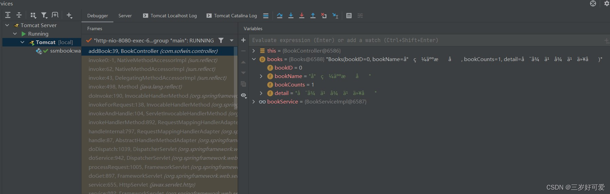Move watch down with the arrow icon
This screenshot has height=194, width=610.
pos(243,73)
